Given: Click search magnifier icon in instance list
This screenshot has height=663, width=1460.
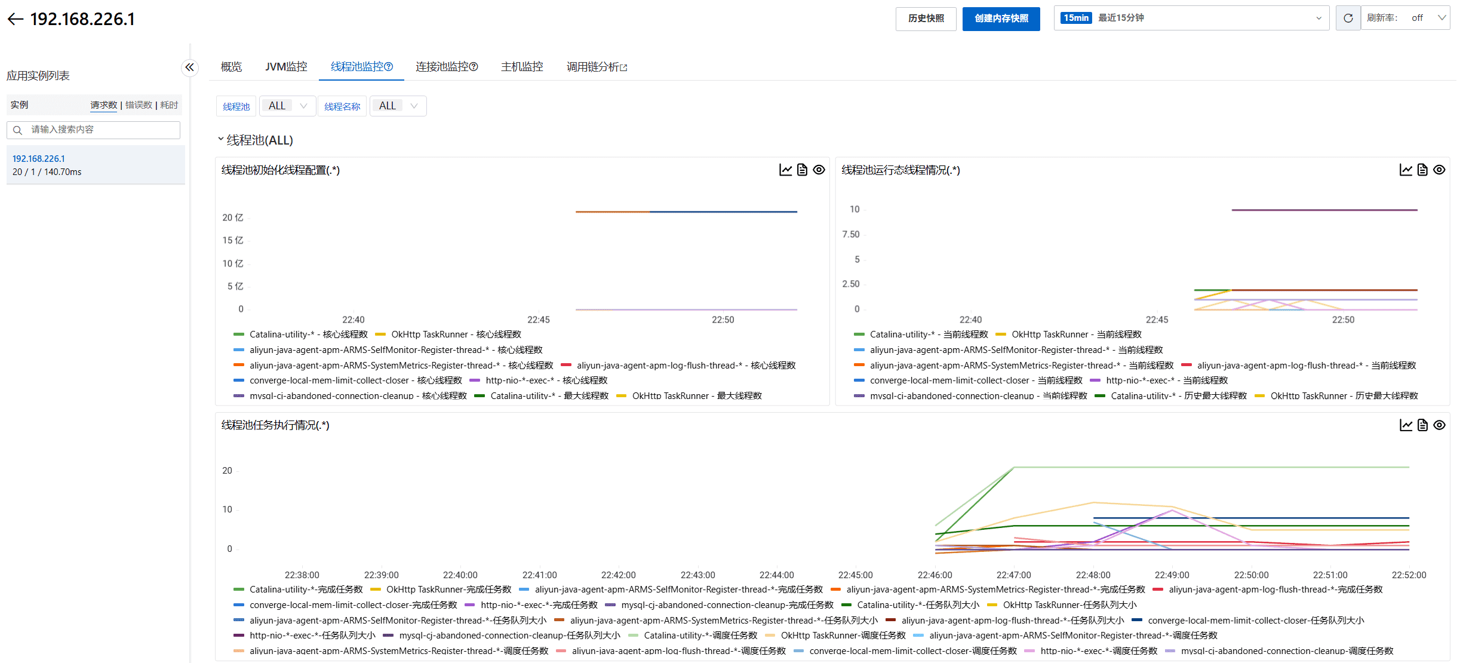Looking at the screenshot, I should click(x=18, y=130).
